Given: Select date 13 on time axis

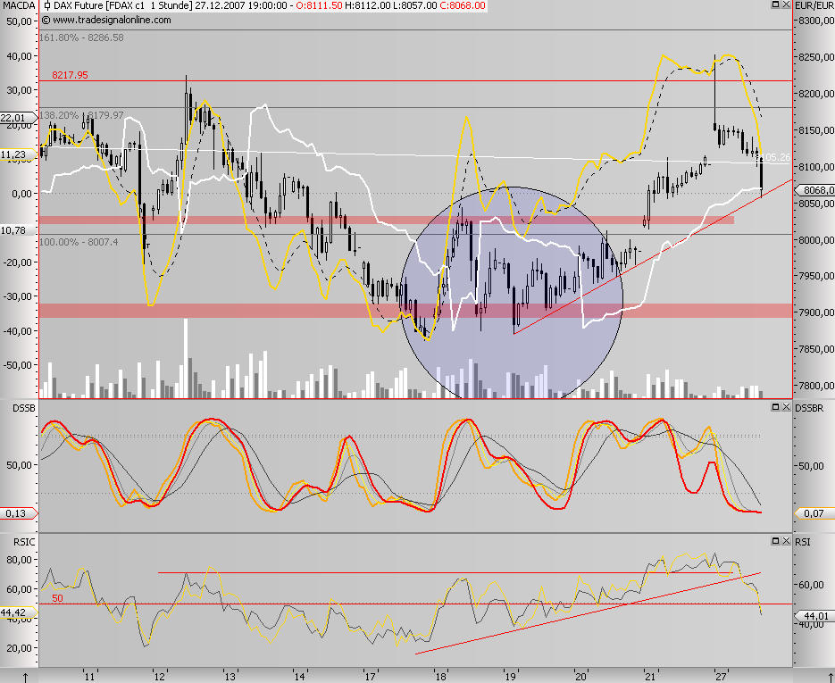Looking at the screenshot, I should 230,677.
